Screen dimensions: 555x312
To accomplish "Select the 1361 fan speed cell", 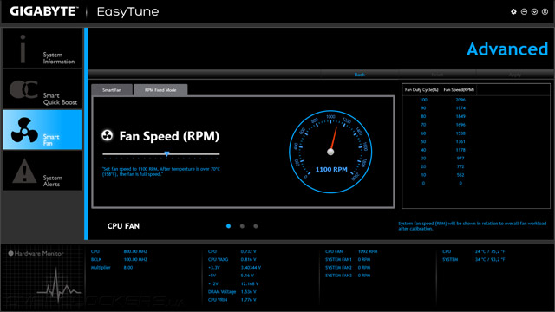I will 460,141.
